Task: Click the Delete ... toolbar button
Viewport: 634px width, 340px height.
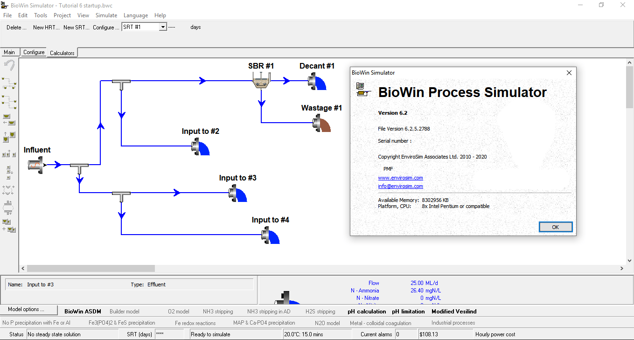Action: point(16,28)
